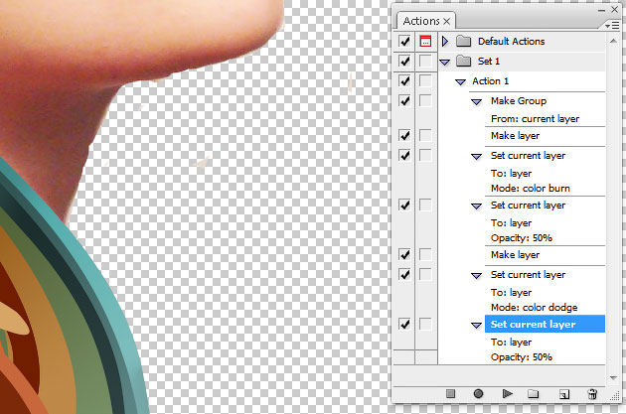Collapse the highlighted Set current layer step

coord(476,326)
